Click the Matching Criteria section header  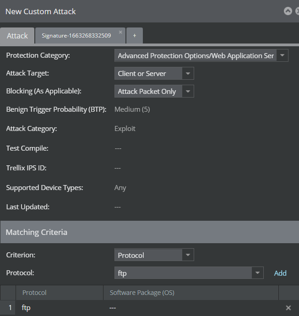pyautogui.click(x=149, y=232)
